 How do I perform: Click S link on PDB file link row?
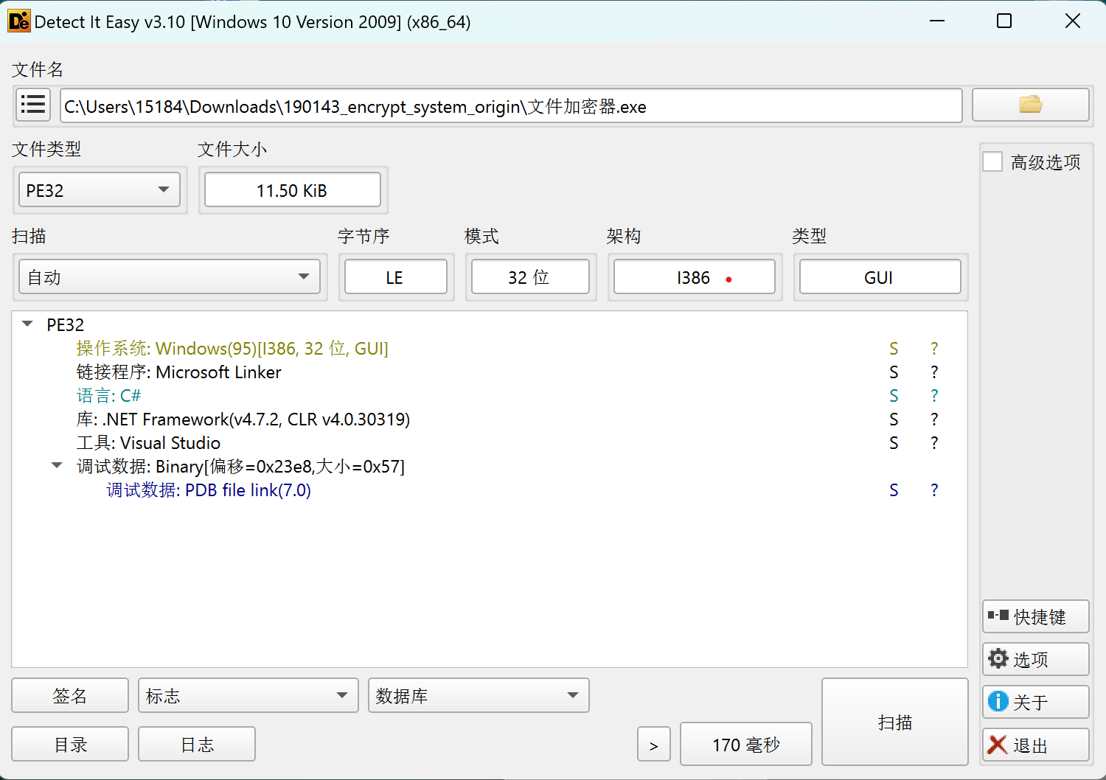[894, 490]
